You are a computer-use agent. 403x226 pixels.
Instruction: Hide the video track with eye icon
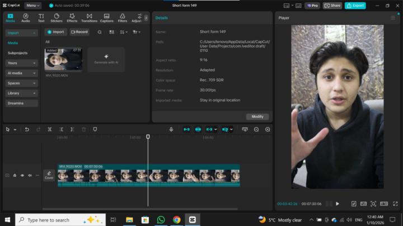tap(22, 175)
